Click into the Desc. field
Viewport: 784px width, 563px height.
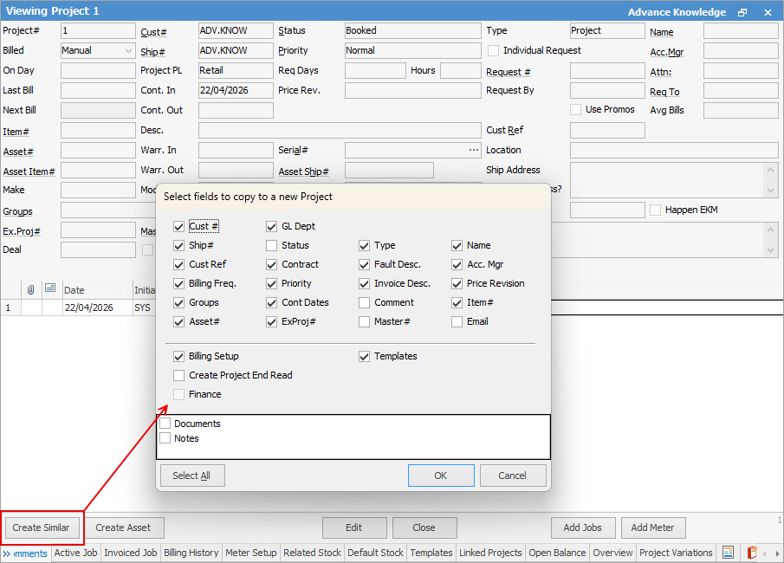[x=340, y=131]
